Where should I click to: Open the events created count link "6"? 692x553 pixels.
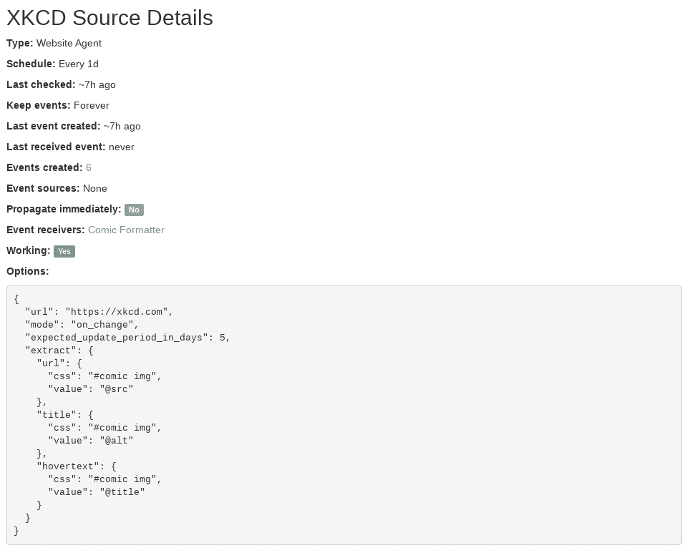89,168
